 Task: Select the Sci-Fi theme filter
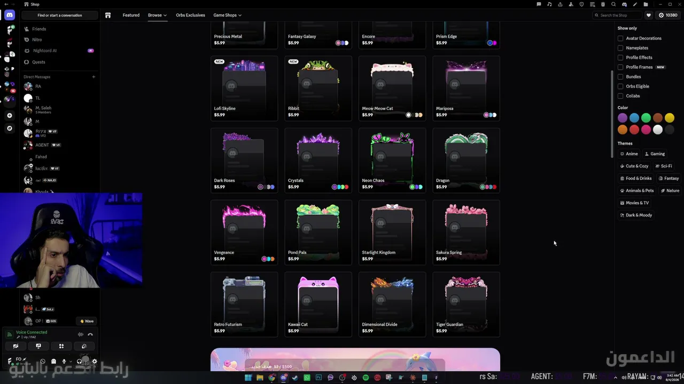664,166
